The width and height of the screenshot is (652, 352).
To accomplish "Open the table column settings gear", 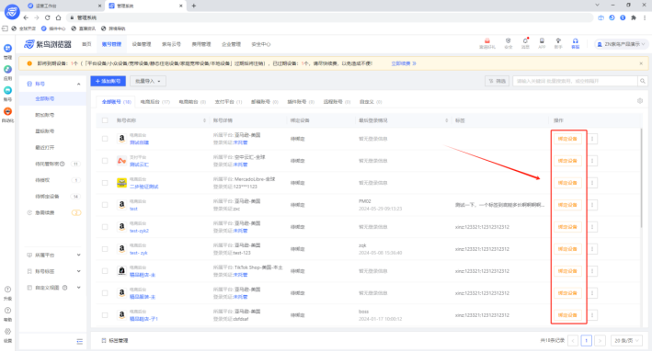I will tap(640, 101).
